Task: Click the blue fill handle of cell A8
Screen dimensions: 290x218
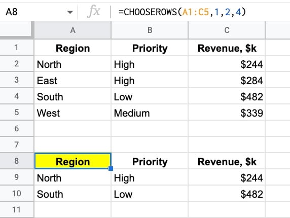Action: [111, 168]
